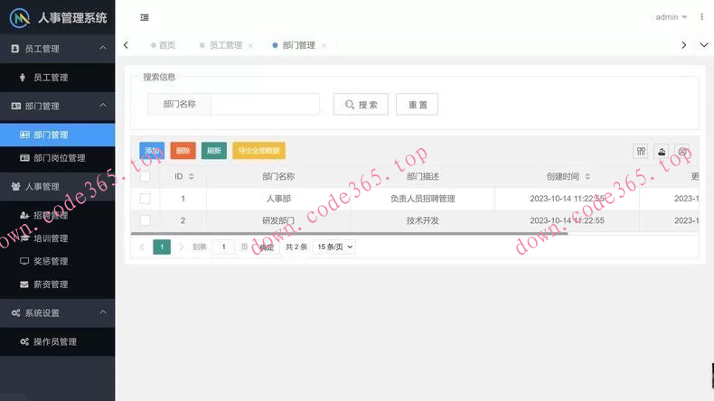Open 薪资管理 sidebar item
Viewport: 714px width, 401px height.
(57, 284)
